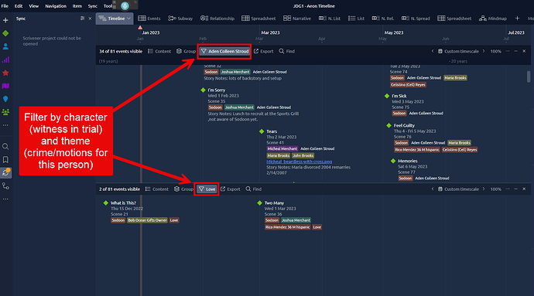Switch to the Narrative view tab
The image size is (534, 296).
(297, 19)
